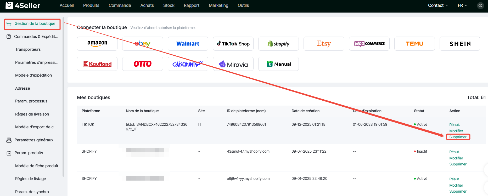Click Supprimer for the TIKTOK store
Viewport: 488px width, 196px height.
click(458, 137)
